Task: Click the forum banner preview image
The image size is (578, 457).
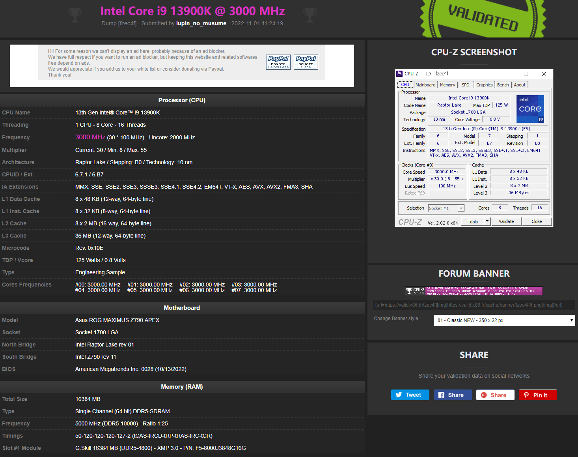Action: (x=474, y=291)
